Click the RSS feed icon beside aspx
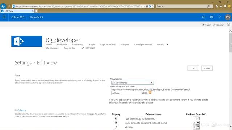The width and height of the screenshot is (232, 130). pyautogui.click(x=150, y=92)
